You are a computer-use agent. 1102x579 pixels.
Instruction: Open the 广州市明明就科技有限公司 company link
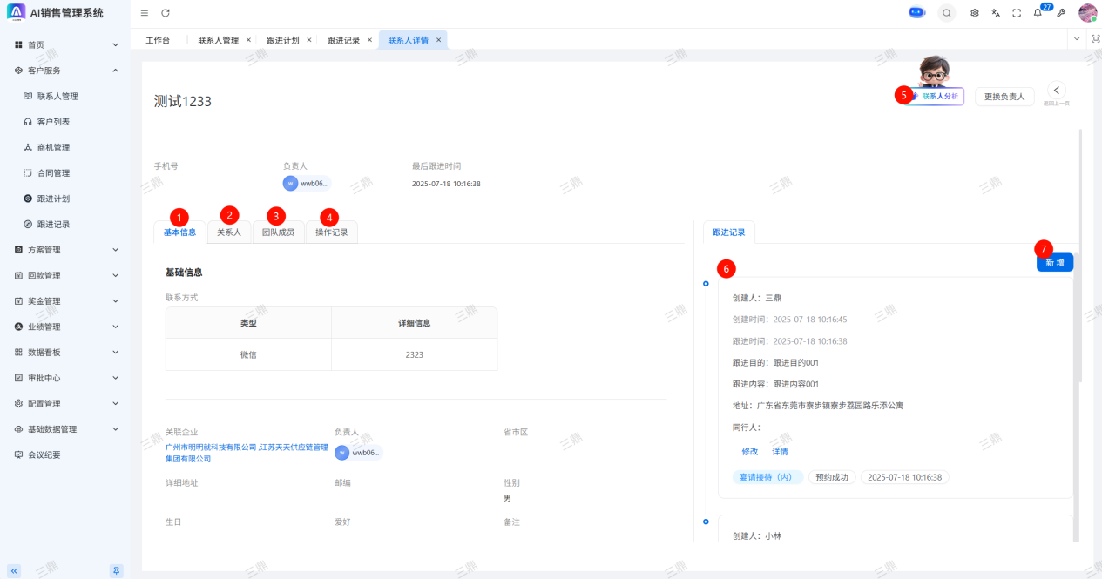click(x=212, y=447)
